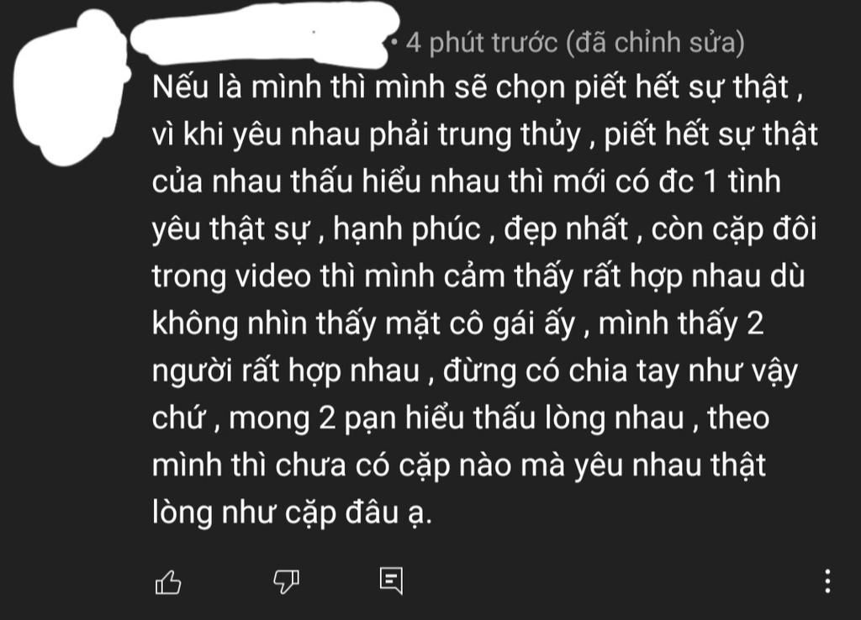Select the line starting 'không nhìn thấy mặt'

coord(458,323)
